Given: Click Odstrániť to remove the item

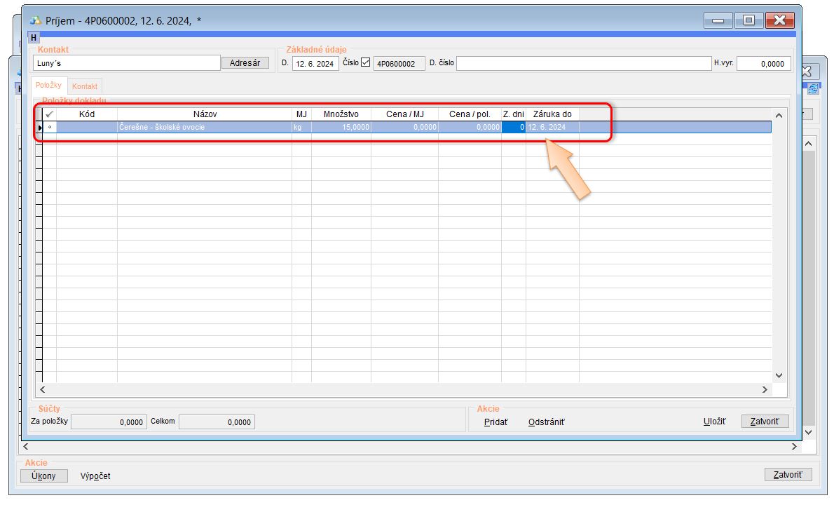Looking at the screenshot, I should 546,422.
